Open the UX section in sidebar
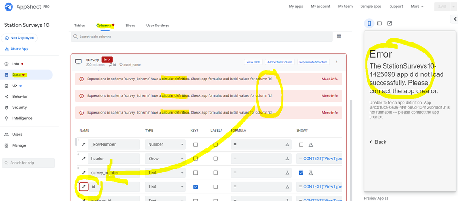Screen dimensions: 458x201 point(15,86)
